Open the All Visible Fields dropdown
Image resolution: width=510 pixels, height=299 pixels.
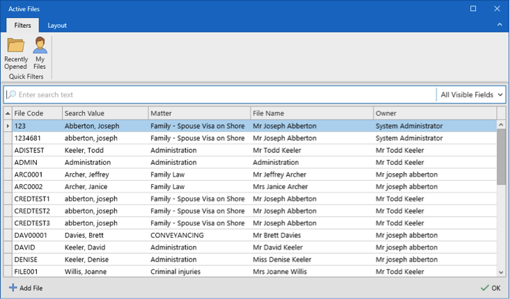[471, 95]
